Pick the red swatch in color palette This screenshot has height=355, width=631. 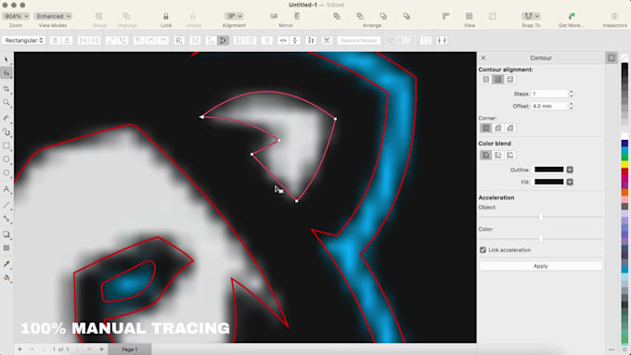pyautogui.click(x=625, y=172)
